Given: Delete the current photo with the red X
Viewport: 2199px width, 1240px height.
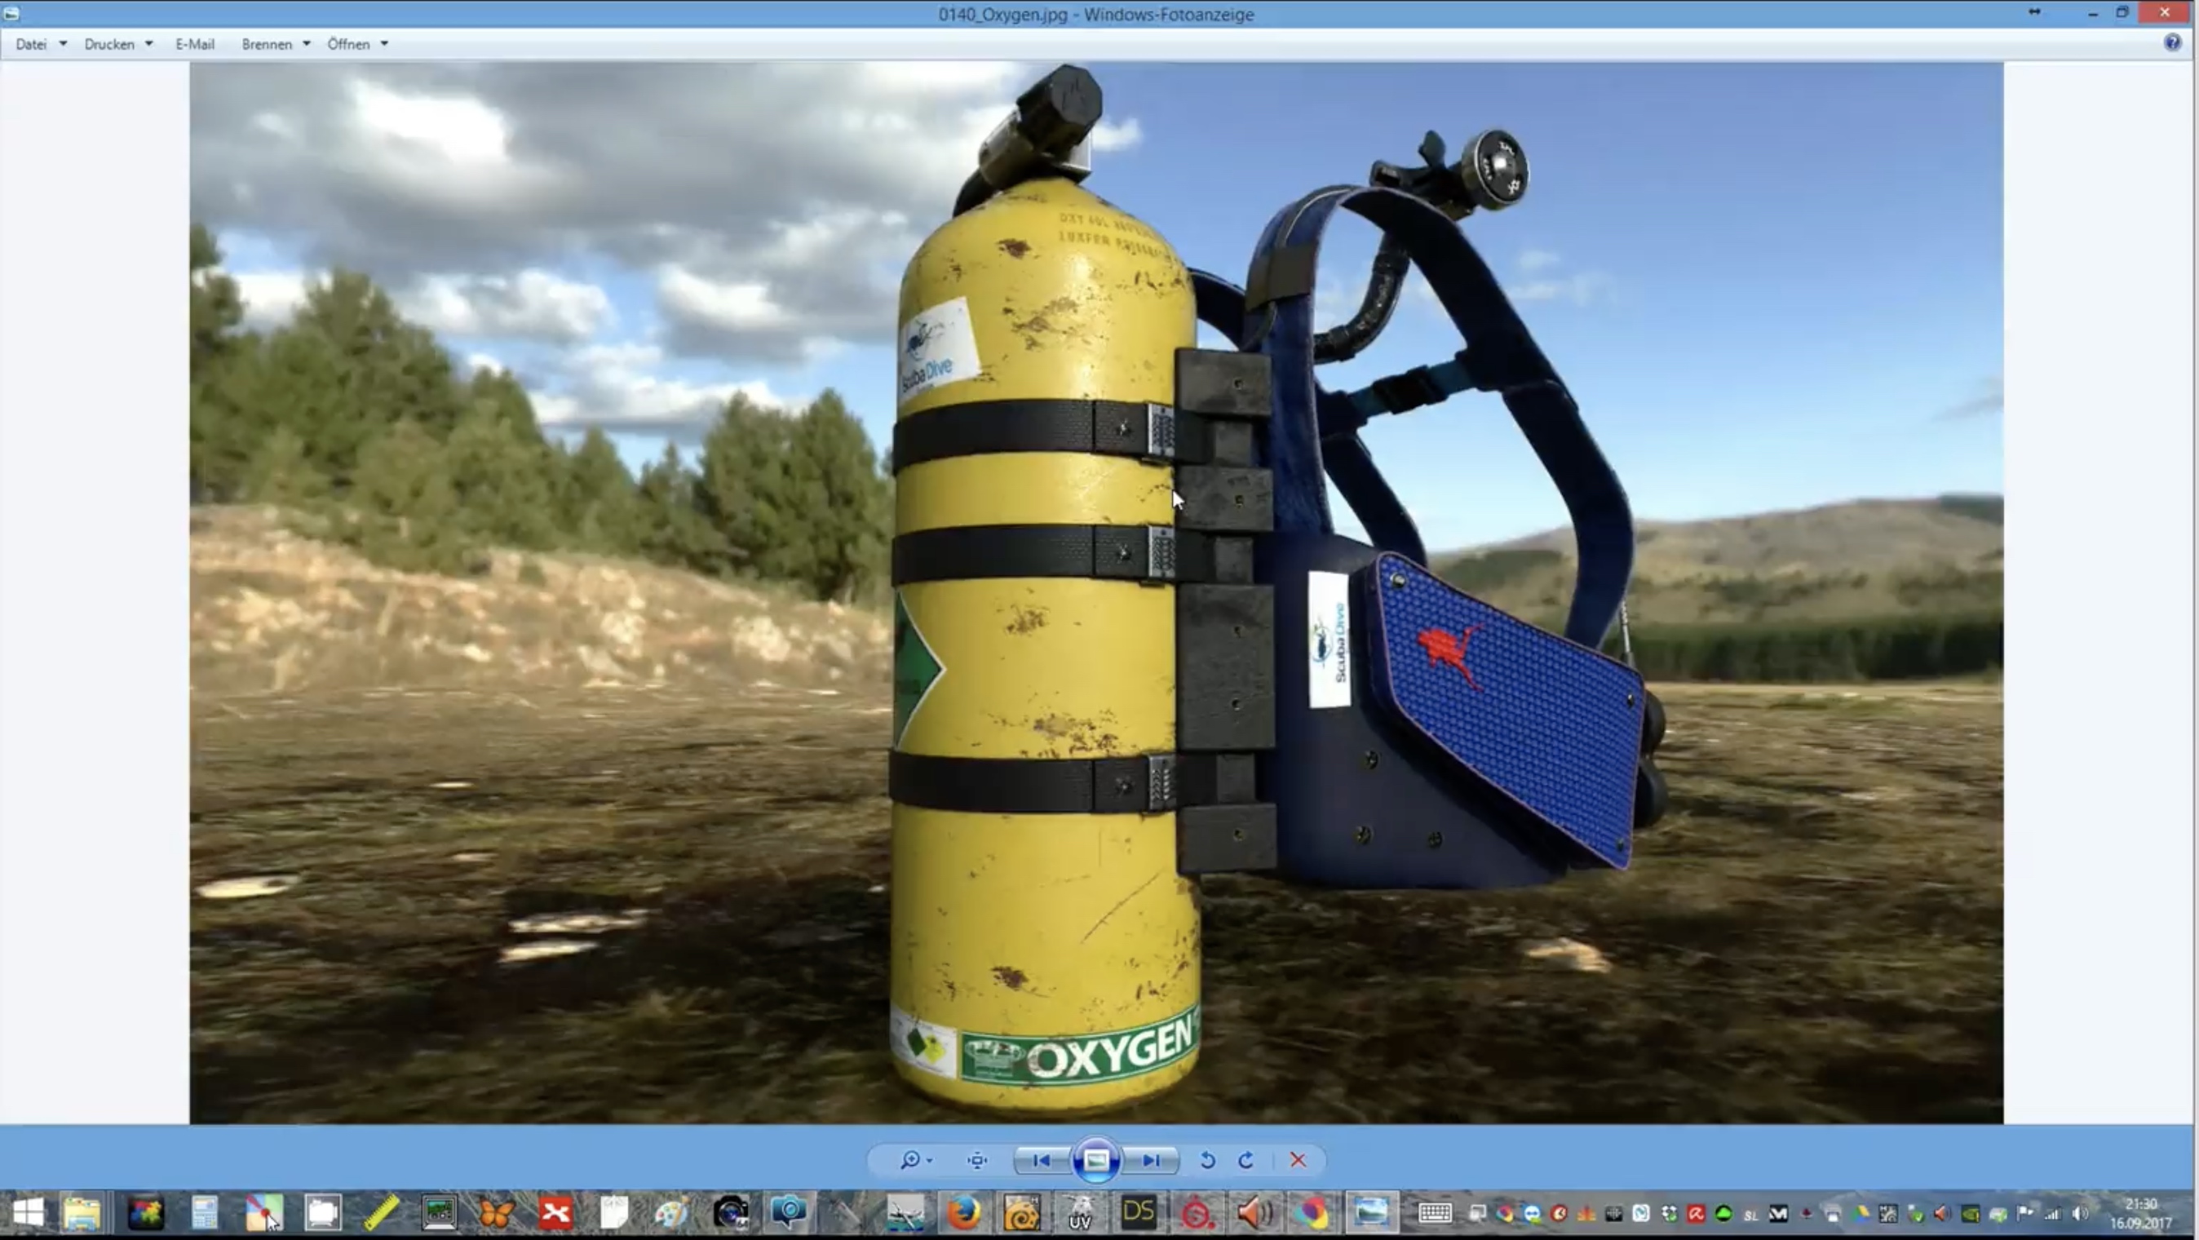Looking at the screenshot, I should click(x=1298, y=1160).
